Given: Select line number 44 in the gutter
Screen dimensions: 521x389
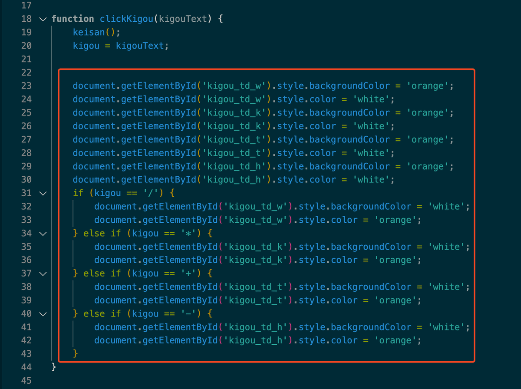Looking at the screenshot, I should pyautogui.click(x=26, y=367).
